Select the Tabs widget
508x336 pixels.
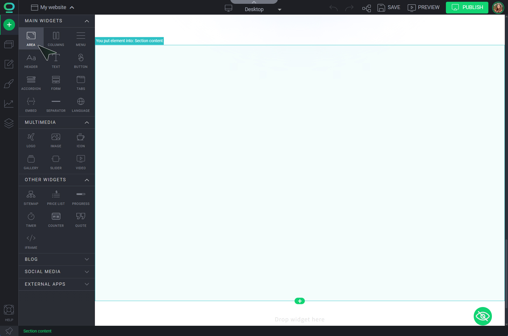click(81, 83)
